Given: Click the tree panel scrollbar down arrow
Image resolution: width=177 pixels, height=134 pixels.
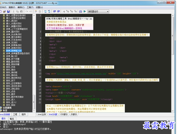Looking at the screenshot, I should click(34, 111).
